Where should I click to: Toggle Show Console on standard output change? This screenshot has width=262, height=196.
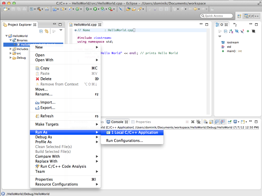tap(217, 122)
